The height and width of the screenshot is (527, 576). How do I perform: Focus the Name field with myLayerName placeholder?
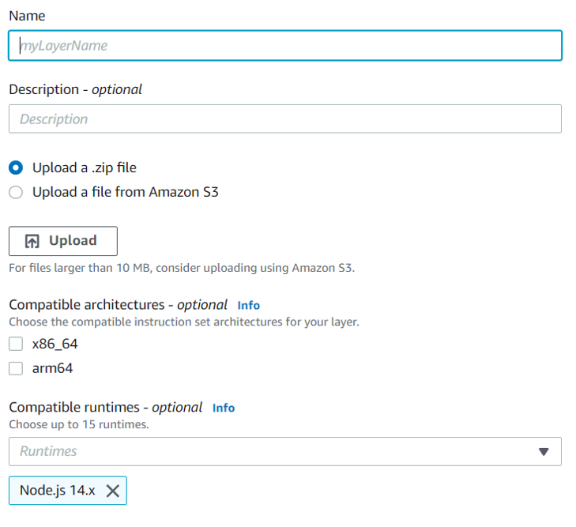284,46
